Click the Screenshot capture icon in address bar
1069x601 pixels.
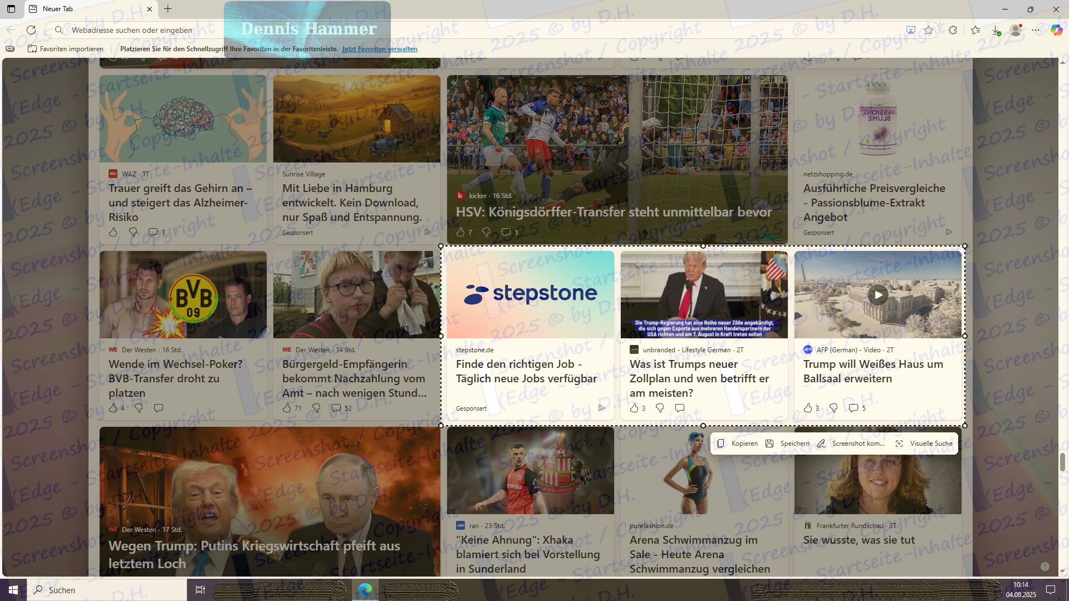(x=911, y=30)
